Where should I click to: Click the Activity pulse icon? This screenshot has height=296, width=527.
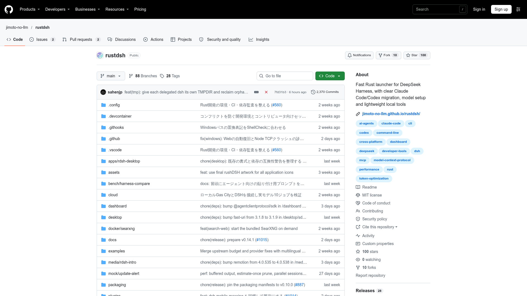(358, 236)
